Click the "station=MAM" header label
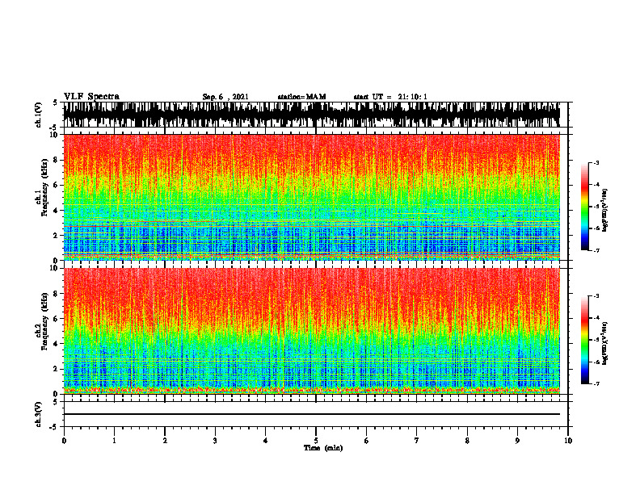 [301, 97]
